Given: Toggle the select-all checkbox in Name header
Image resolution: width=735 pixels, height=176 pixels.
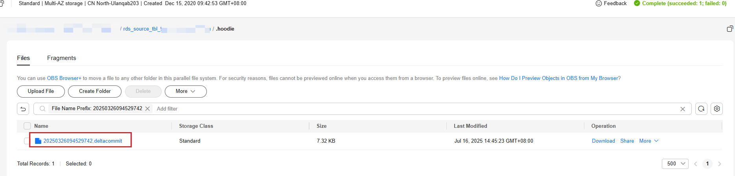Looking at the screenshot, I should [x=27, y=126].
